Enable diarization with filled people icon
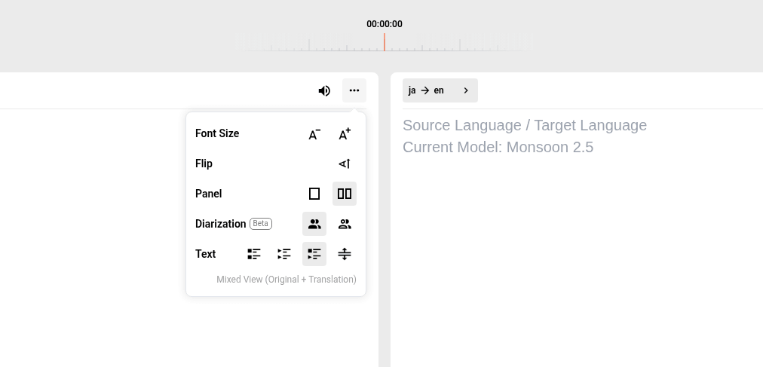Screen dimensions: 763x367 coord(314,224)
